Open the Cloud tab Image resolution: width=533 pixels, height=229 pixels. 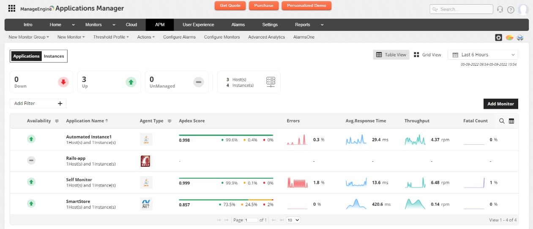coord(131,25)
